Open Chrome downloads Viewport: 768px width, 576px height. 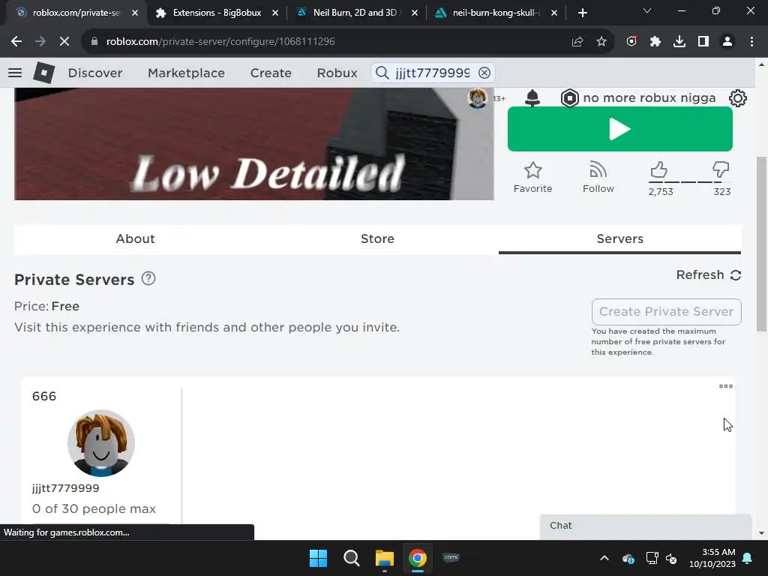point(679,42)
